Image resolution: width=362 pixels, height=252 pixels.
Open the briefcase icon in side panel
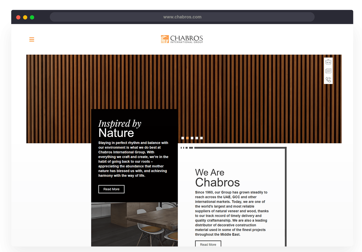[x=328, y=62]
